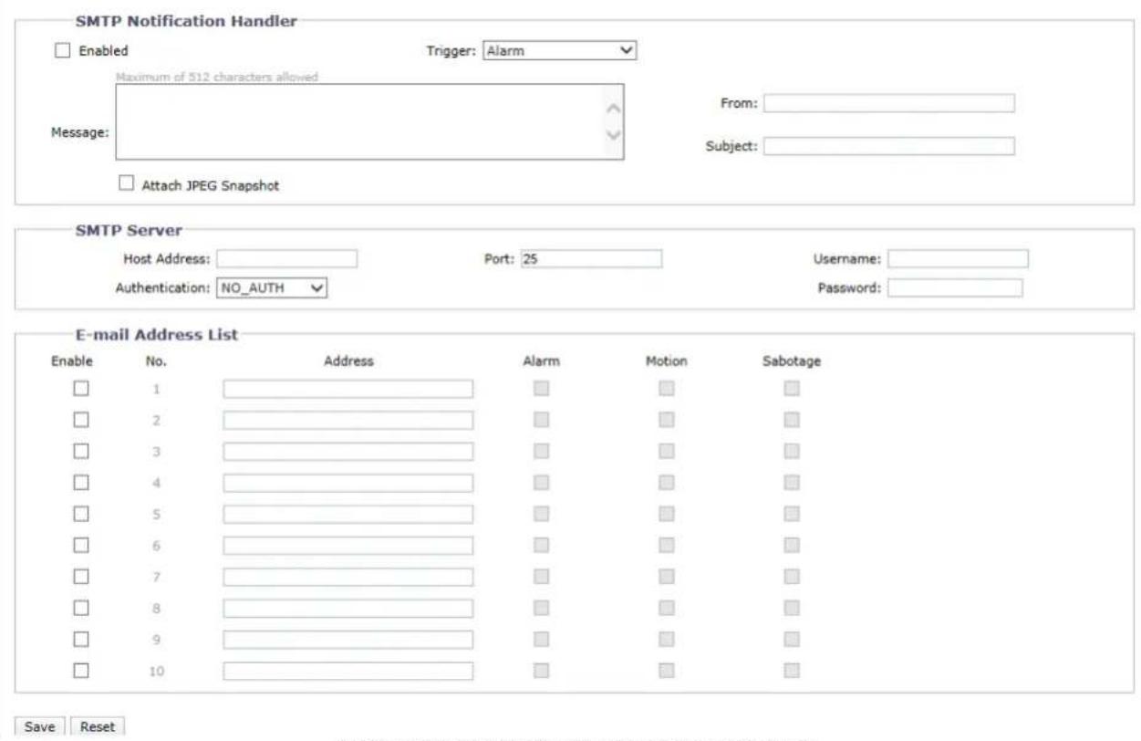
Task: Toggle Motion checkbox for address 3
Action: 667,451
